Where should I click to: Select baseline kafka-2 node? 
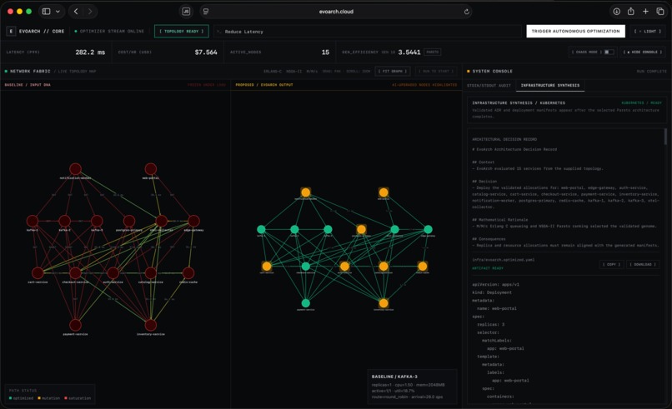[65, 221]
